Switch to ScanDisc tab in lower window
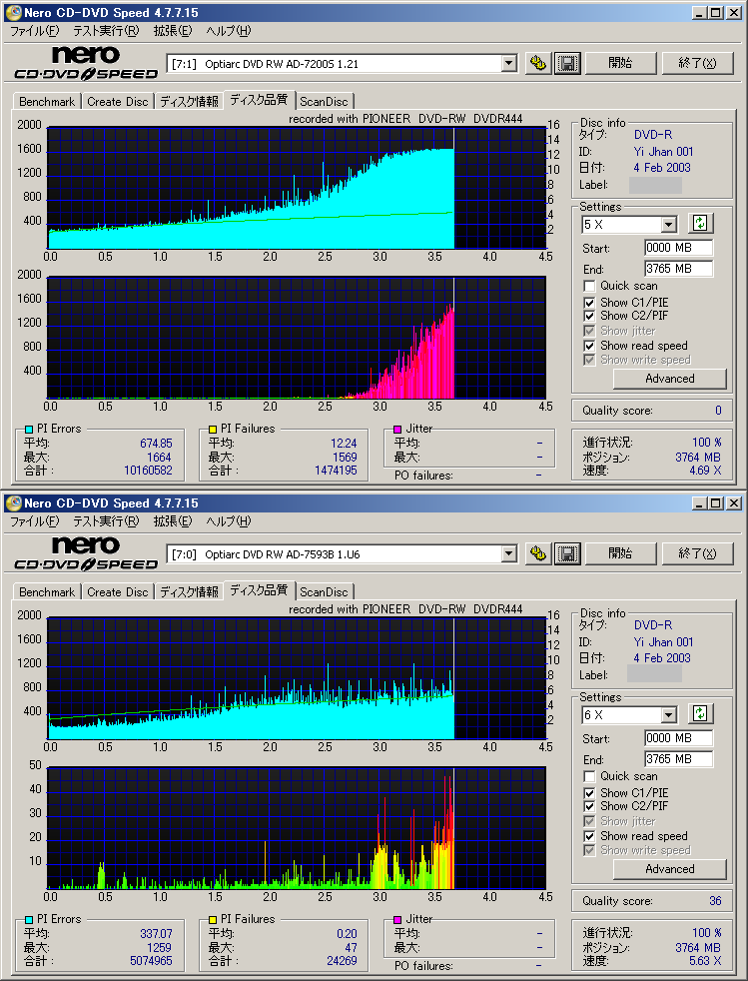748x981 pixels. point(324,591)
